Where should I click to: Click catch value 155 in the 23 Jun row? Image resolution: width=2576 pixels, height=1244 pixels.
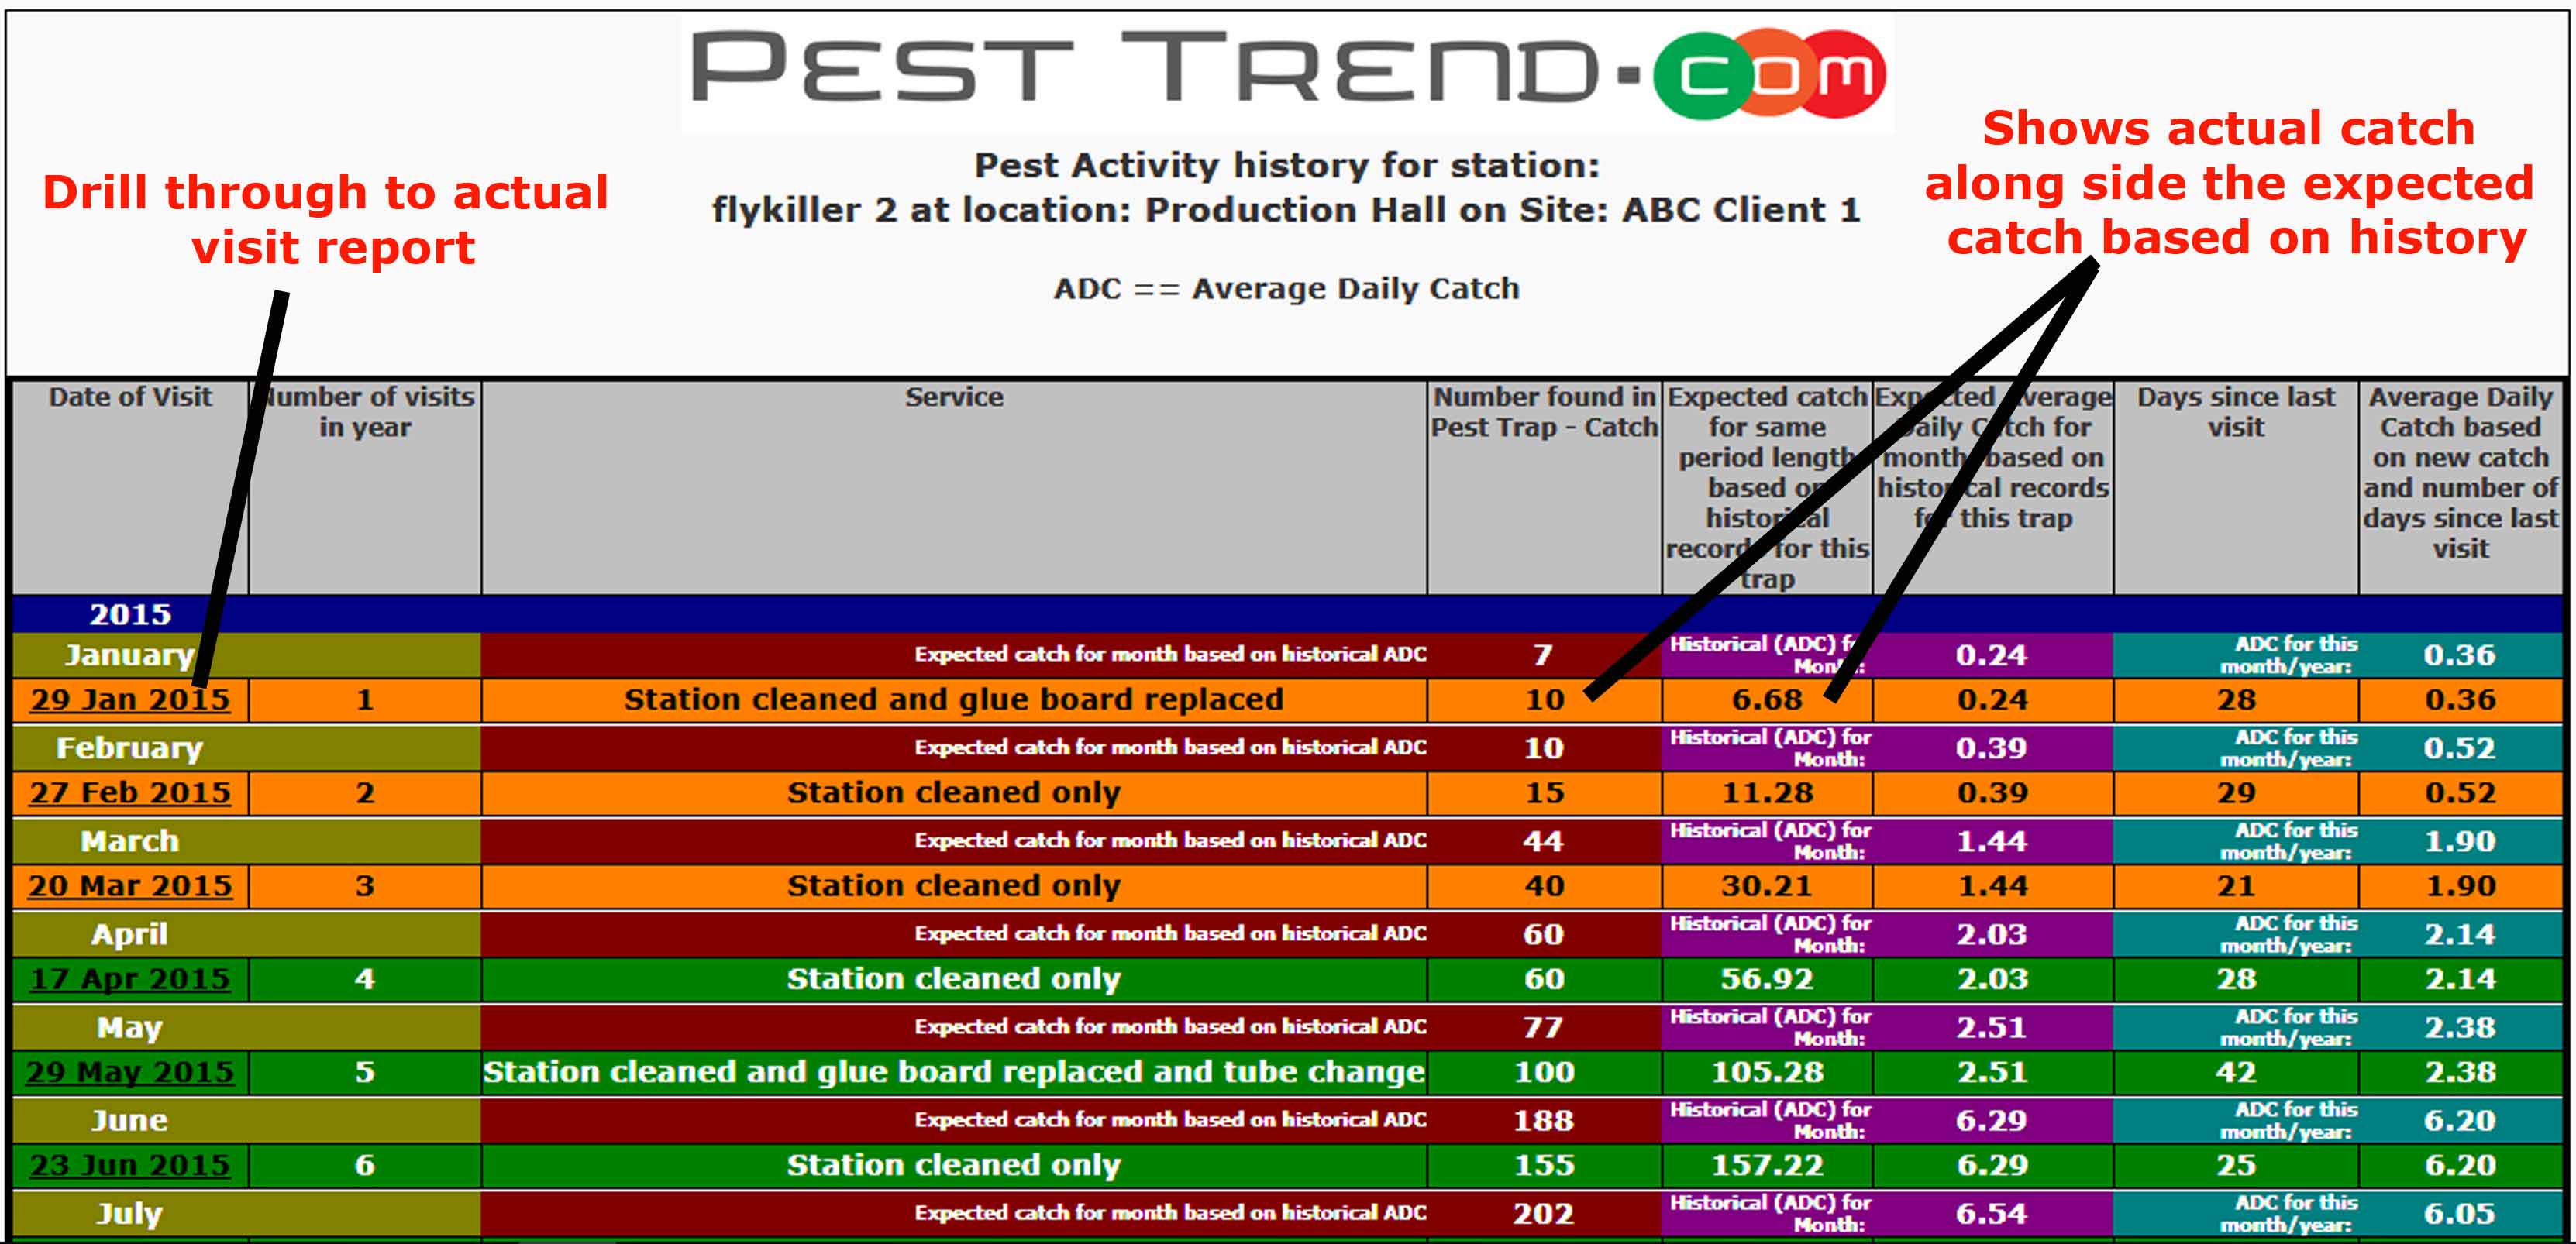point(1544,1164)
